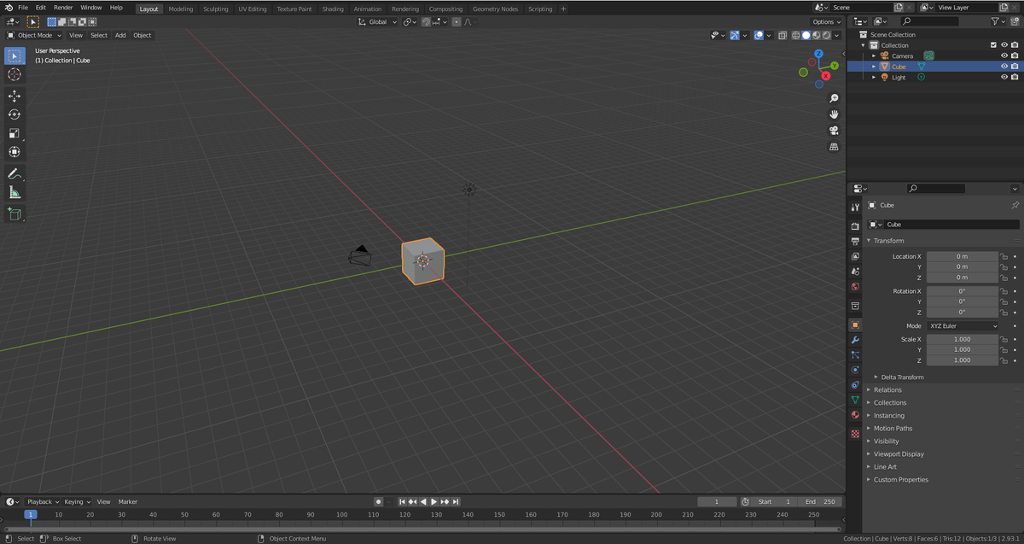This screenshot has height=544, width=1024.
Task: Open the Options dropdown in viewport
Action: [x=826, y=22]
